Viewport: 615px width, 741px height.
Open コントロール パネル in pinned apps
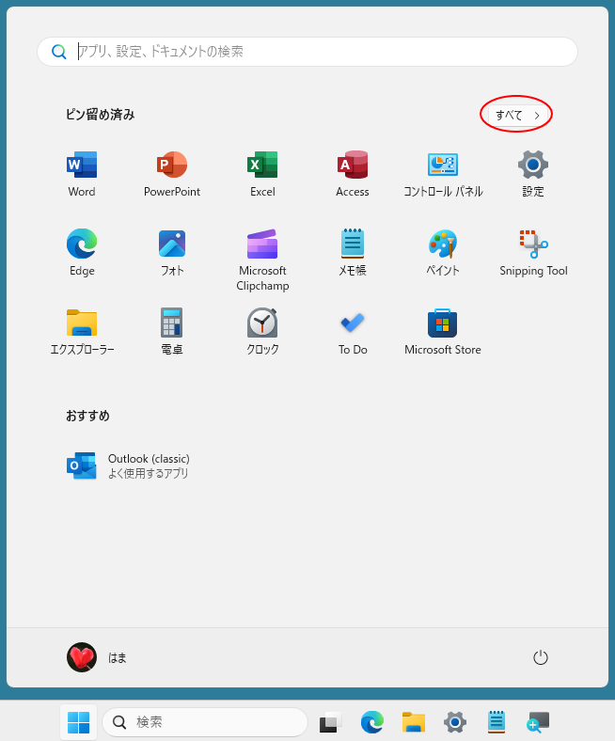[x=443, y=173]
